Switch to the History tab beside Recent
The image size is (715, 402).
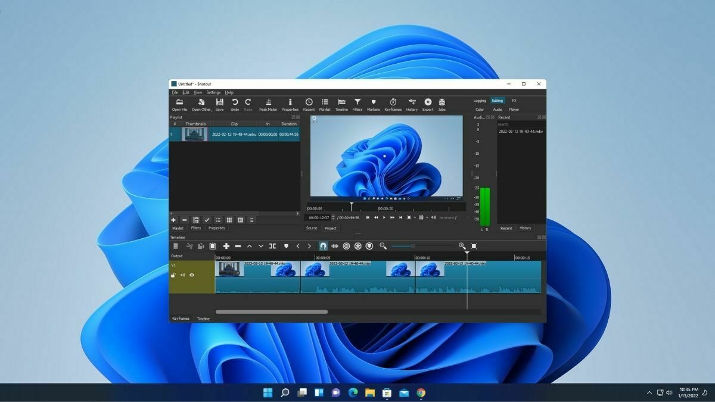(525, 228)
